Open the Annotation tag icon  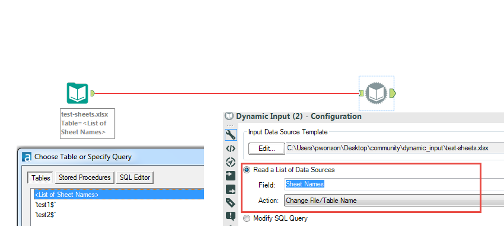[231, 202]
